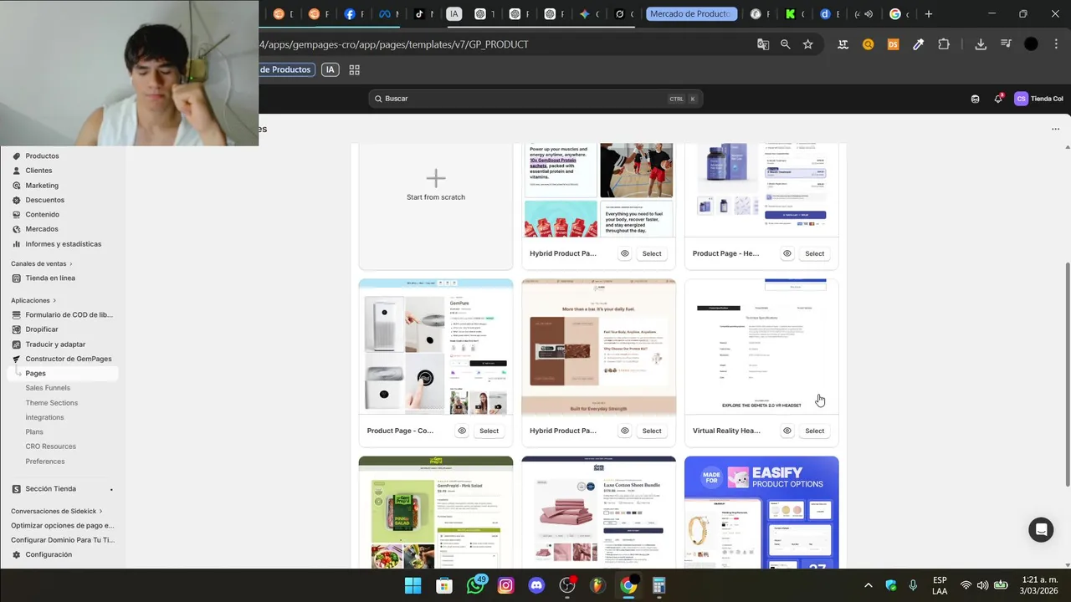
Task: Open the Easify Product Options thumbnail
Action: click(761, 513)
